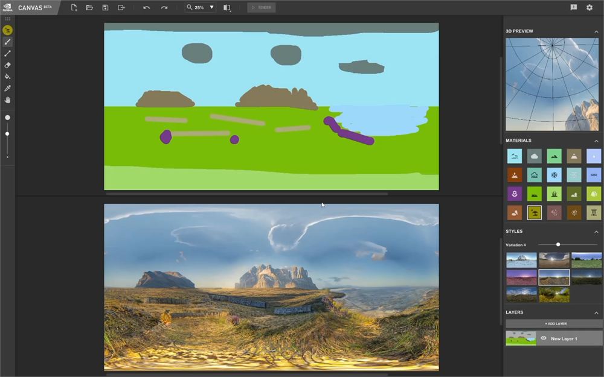The height and width of the screenshot is (377, 604).
Task: Toggle the split view layout icon
Action: (x=227, y=8)
